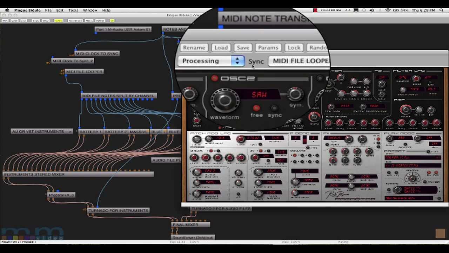
Task: Click the Undo button in Bidule toolbar
Action: (x=36, y=20)
